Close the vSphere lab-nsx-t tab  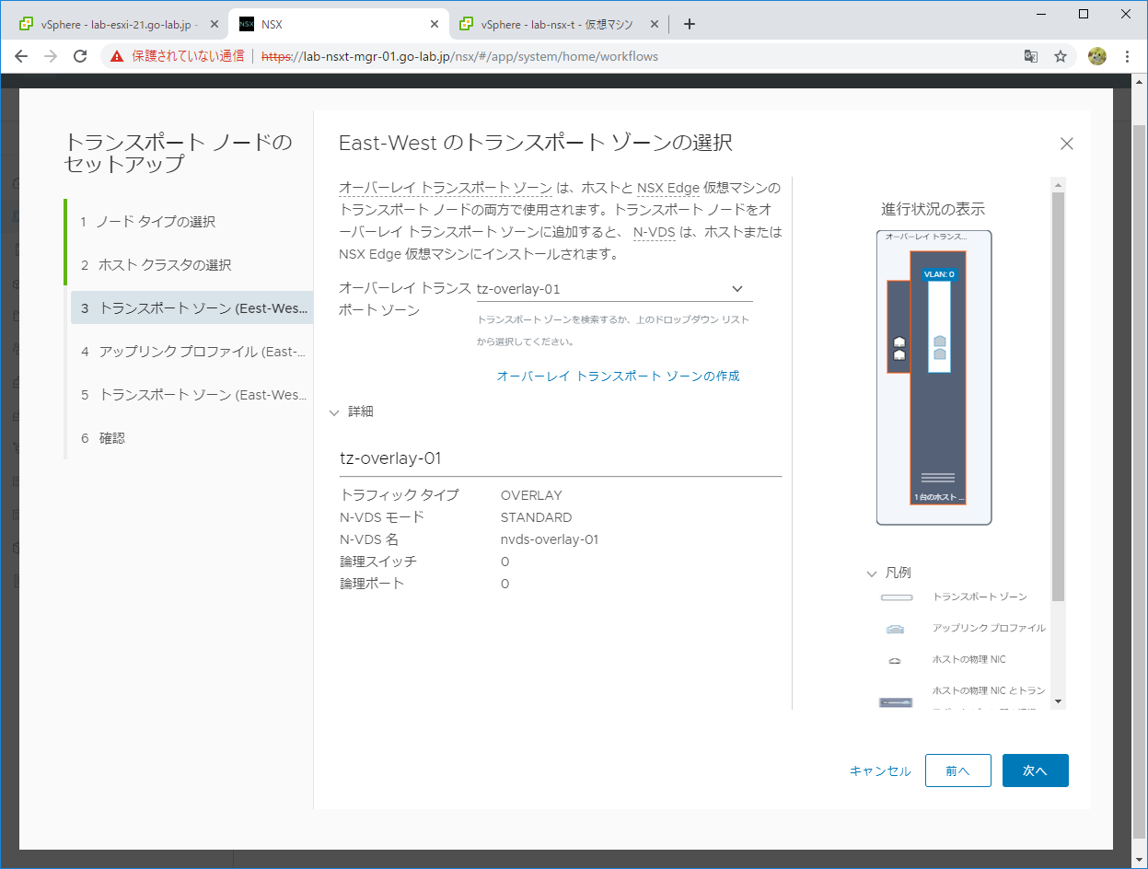click(x=653, y=24)
